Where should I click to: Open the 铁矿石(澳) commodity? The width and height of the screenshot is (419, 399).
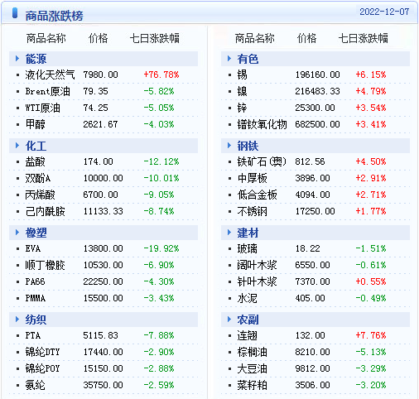(x=262, y=161)
